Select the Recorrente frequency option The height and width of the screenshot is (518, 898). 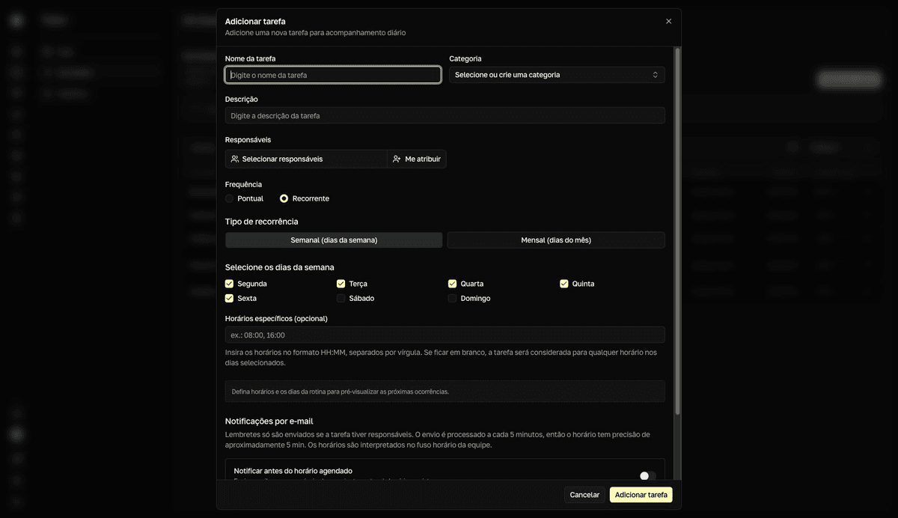(x=284, y=198)
